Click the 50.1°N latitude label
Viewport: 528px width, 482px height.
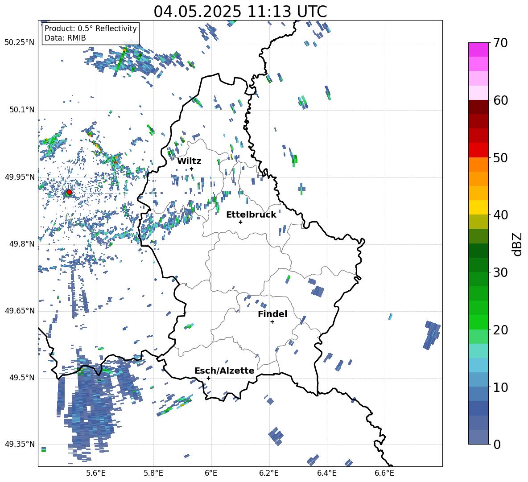pyautogui.click(x=22, y=110)
